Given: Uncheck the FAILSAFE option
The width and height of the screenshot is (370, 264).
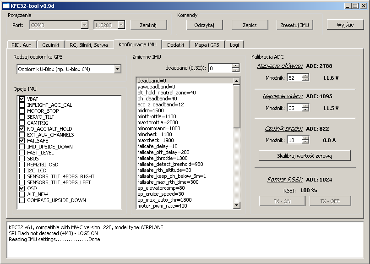Looking at the screenshot, I should coord(22,141).
